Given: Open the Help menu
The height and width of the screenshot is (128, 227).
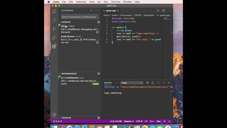Looking at the screenshot, I should pos(137,2).
